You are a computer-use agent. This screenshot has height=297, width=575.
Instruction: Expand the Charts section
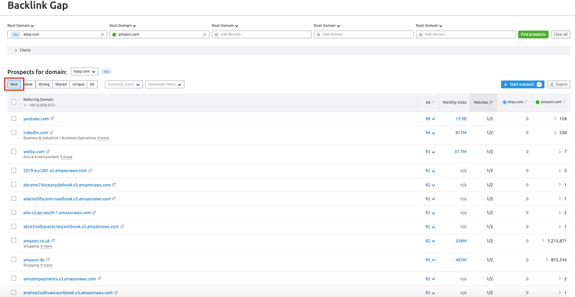(23, 50)
